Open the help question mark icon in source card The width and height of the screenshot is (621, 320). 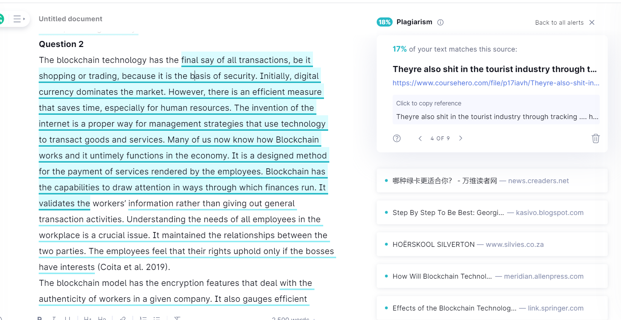pos(397,138)
